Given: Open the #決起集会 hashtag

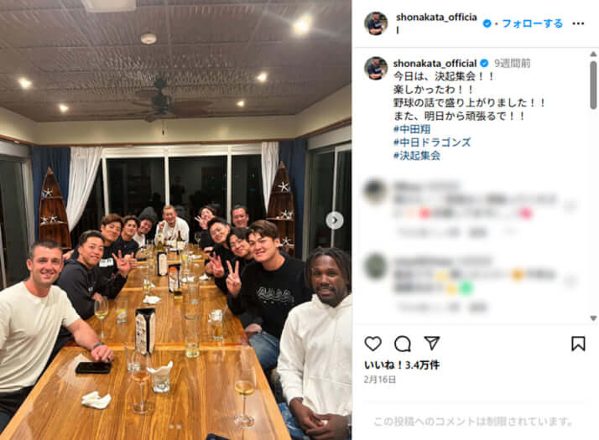Looking at the screenshot, I should (x=417, y=155).
